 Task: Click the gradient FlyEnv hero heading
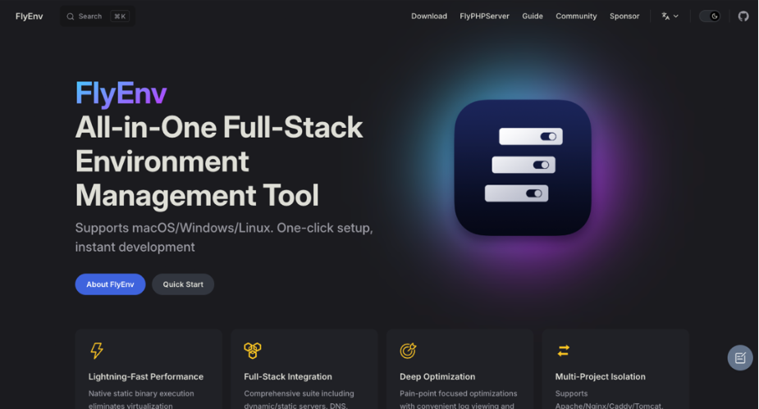(121, 93)
